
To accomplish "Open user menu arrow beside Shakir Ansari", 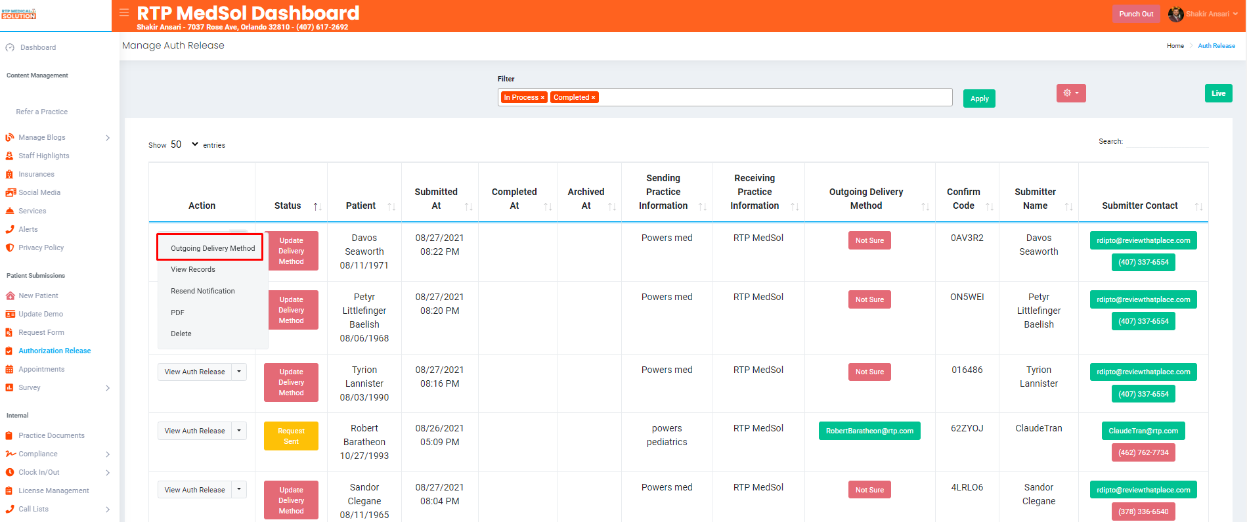I will coord(1235,14).
